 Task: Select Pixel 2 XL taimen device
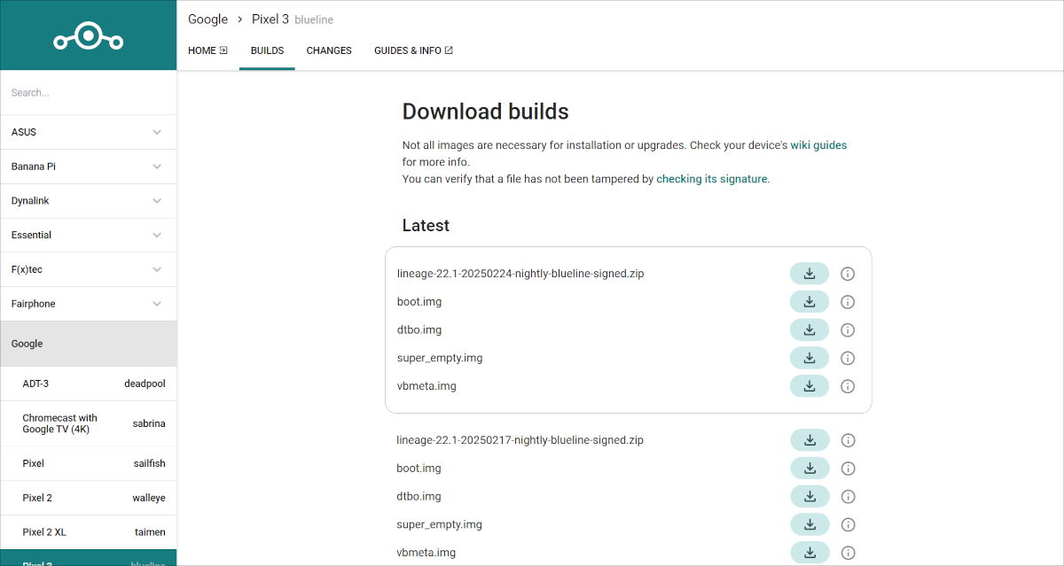pos(88,532)
